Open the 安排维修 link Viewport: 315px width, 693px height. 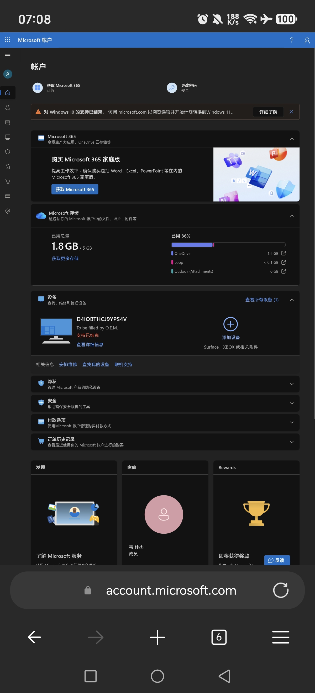pos(68,364)
